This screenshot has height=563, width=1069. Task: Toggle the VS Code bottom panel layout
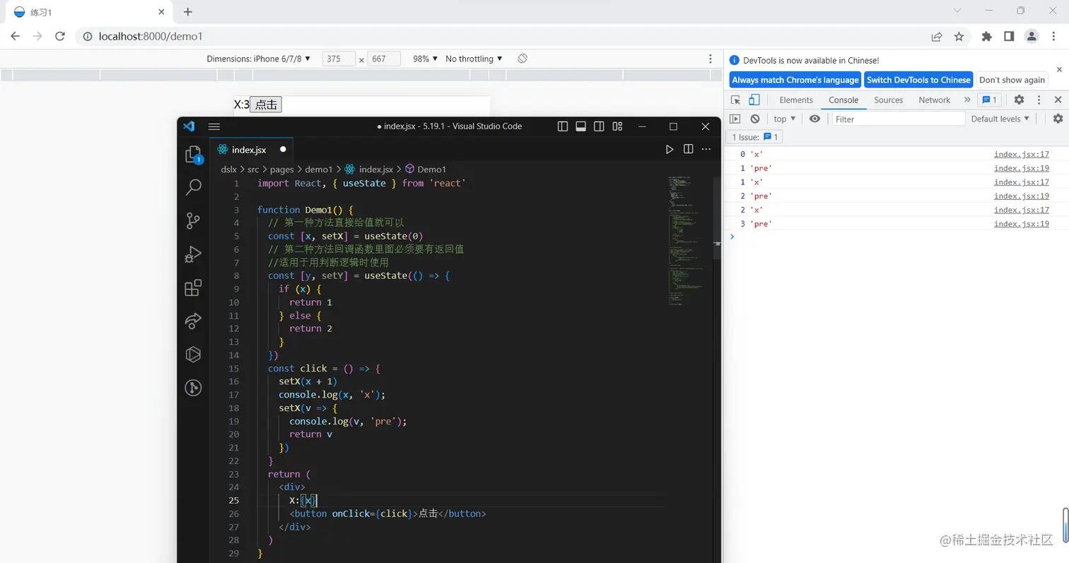[x=581, y=126]
